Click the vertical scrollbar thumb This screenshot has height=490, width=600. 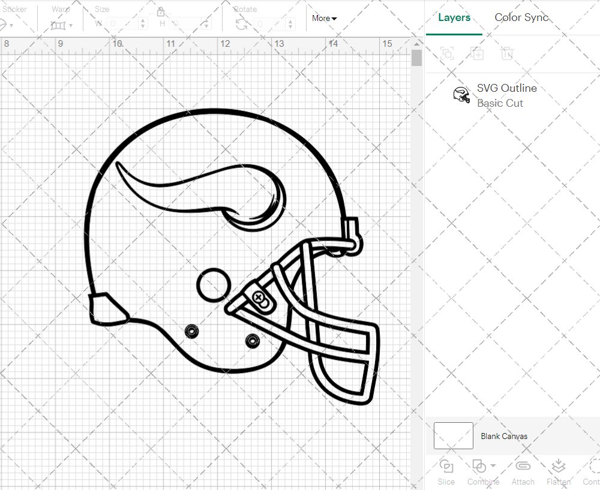click(417, 58)
